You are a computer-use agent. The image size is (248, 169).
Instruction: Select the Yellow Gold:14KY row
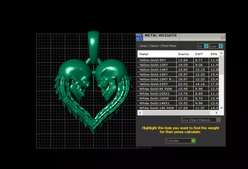point(178,70)
